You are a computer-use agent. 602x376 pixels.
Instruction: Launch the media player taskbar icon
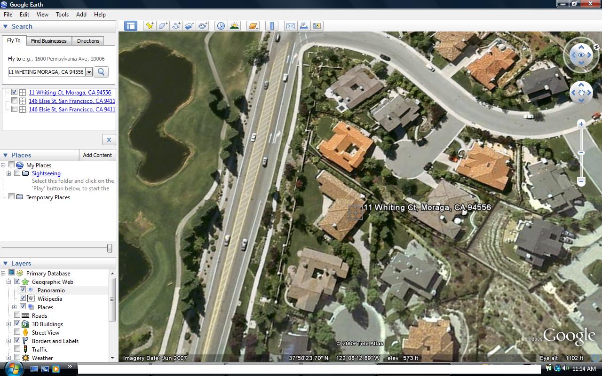pos(56,369)
